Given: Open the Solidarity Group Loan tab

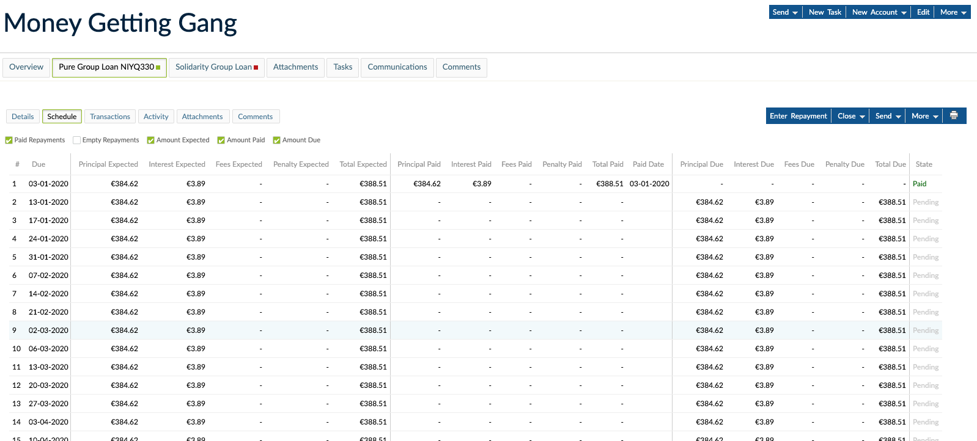Looking at the screenshot, I should pos(216,67).
